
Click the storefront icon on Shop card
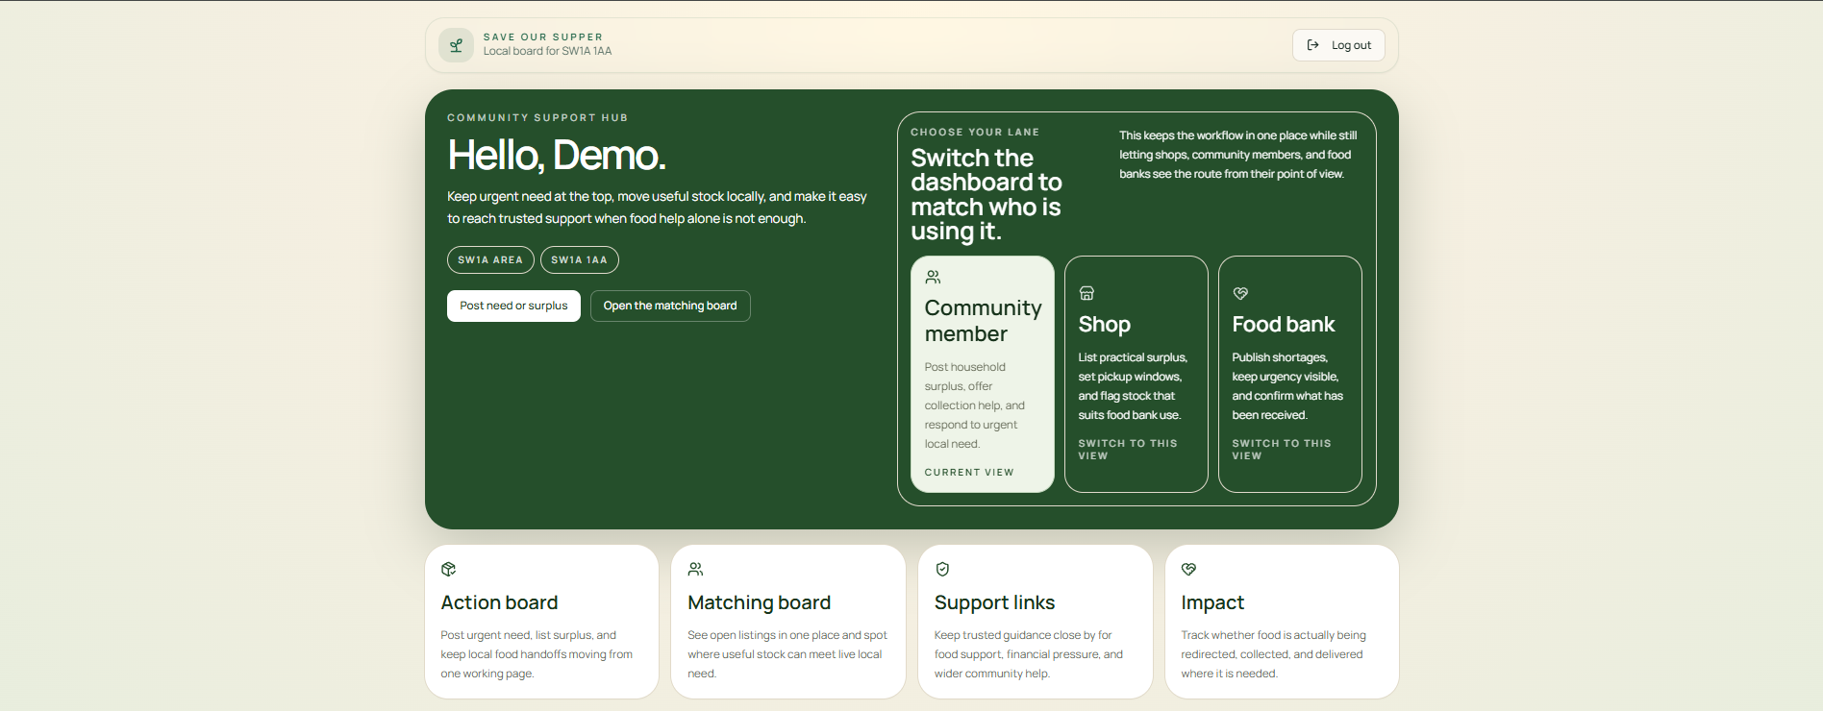click(x=1086, y=293)
